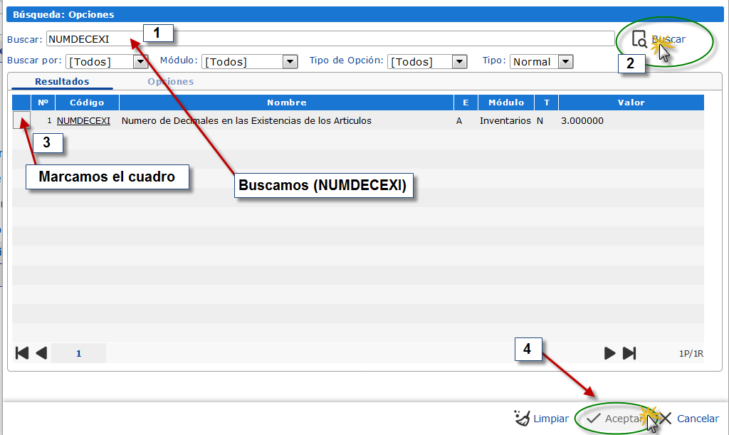The width and height of the screenshot is (729, 435).
Task: Click the Cancelar X icon
Action: point(666,419)
